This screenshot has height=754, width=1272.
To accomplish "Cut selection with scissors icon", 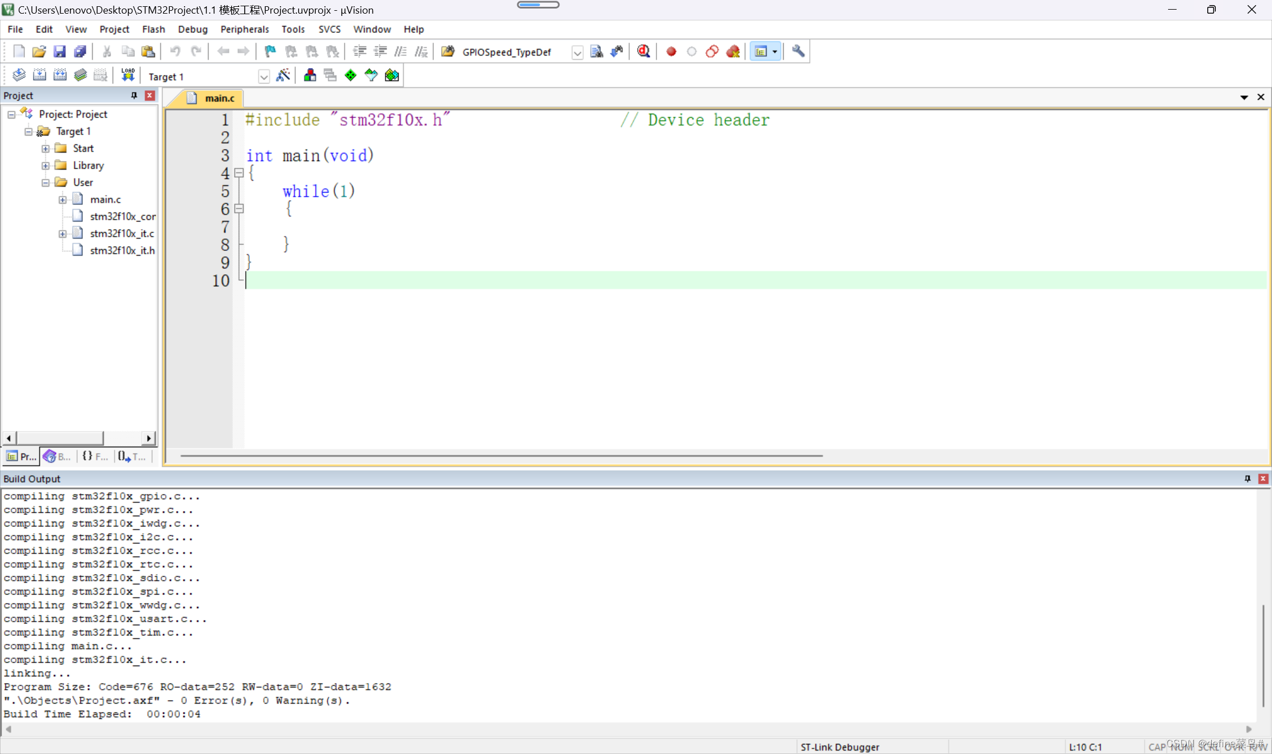I will click(x=107, y=52).
